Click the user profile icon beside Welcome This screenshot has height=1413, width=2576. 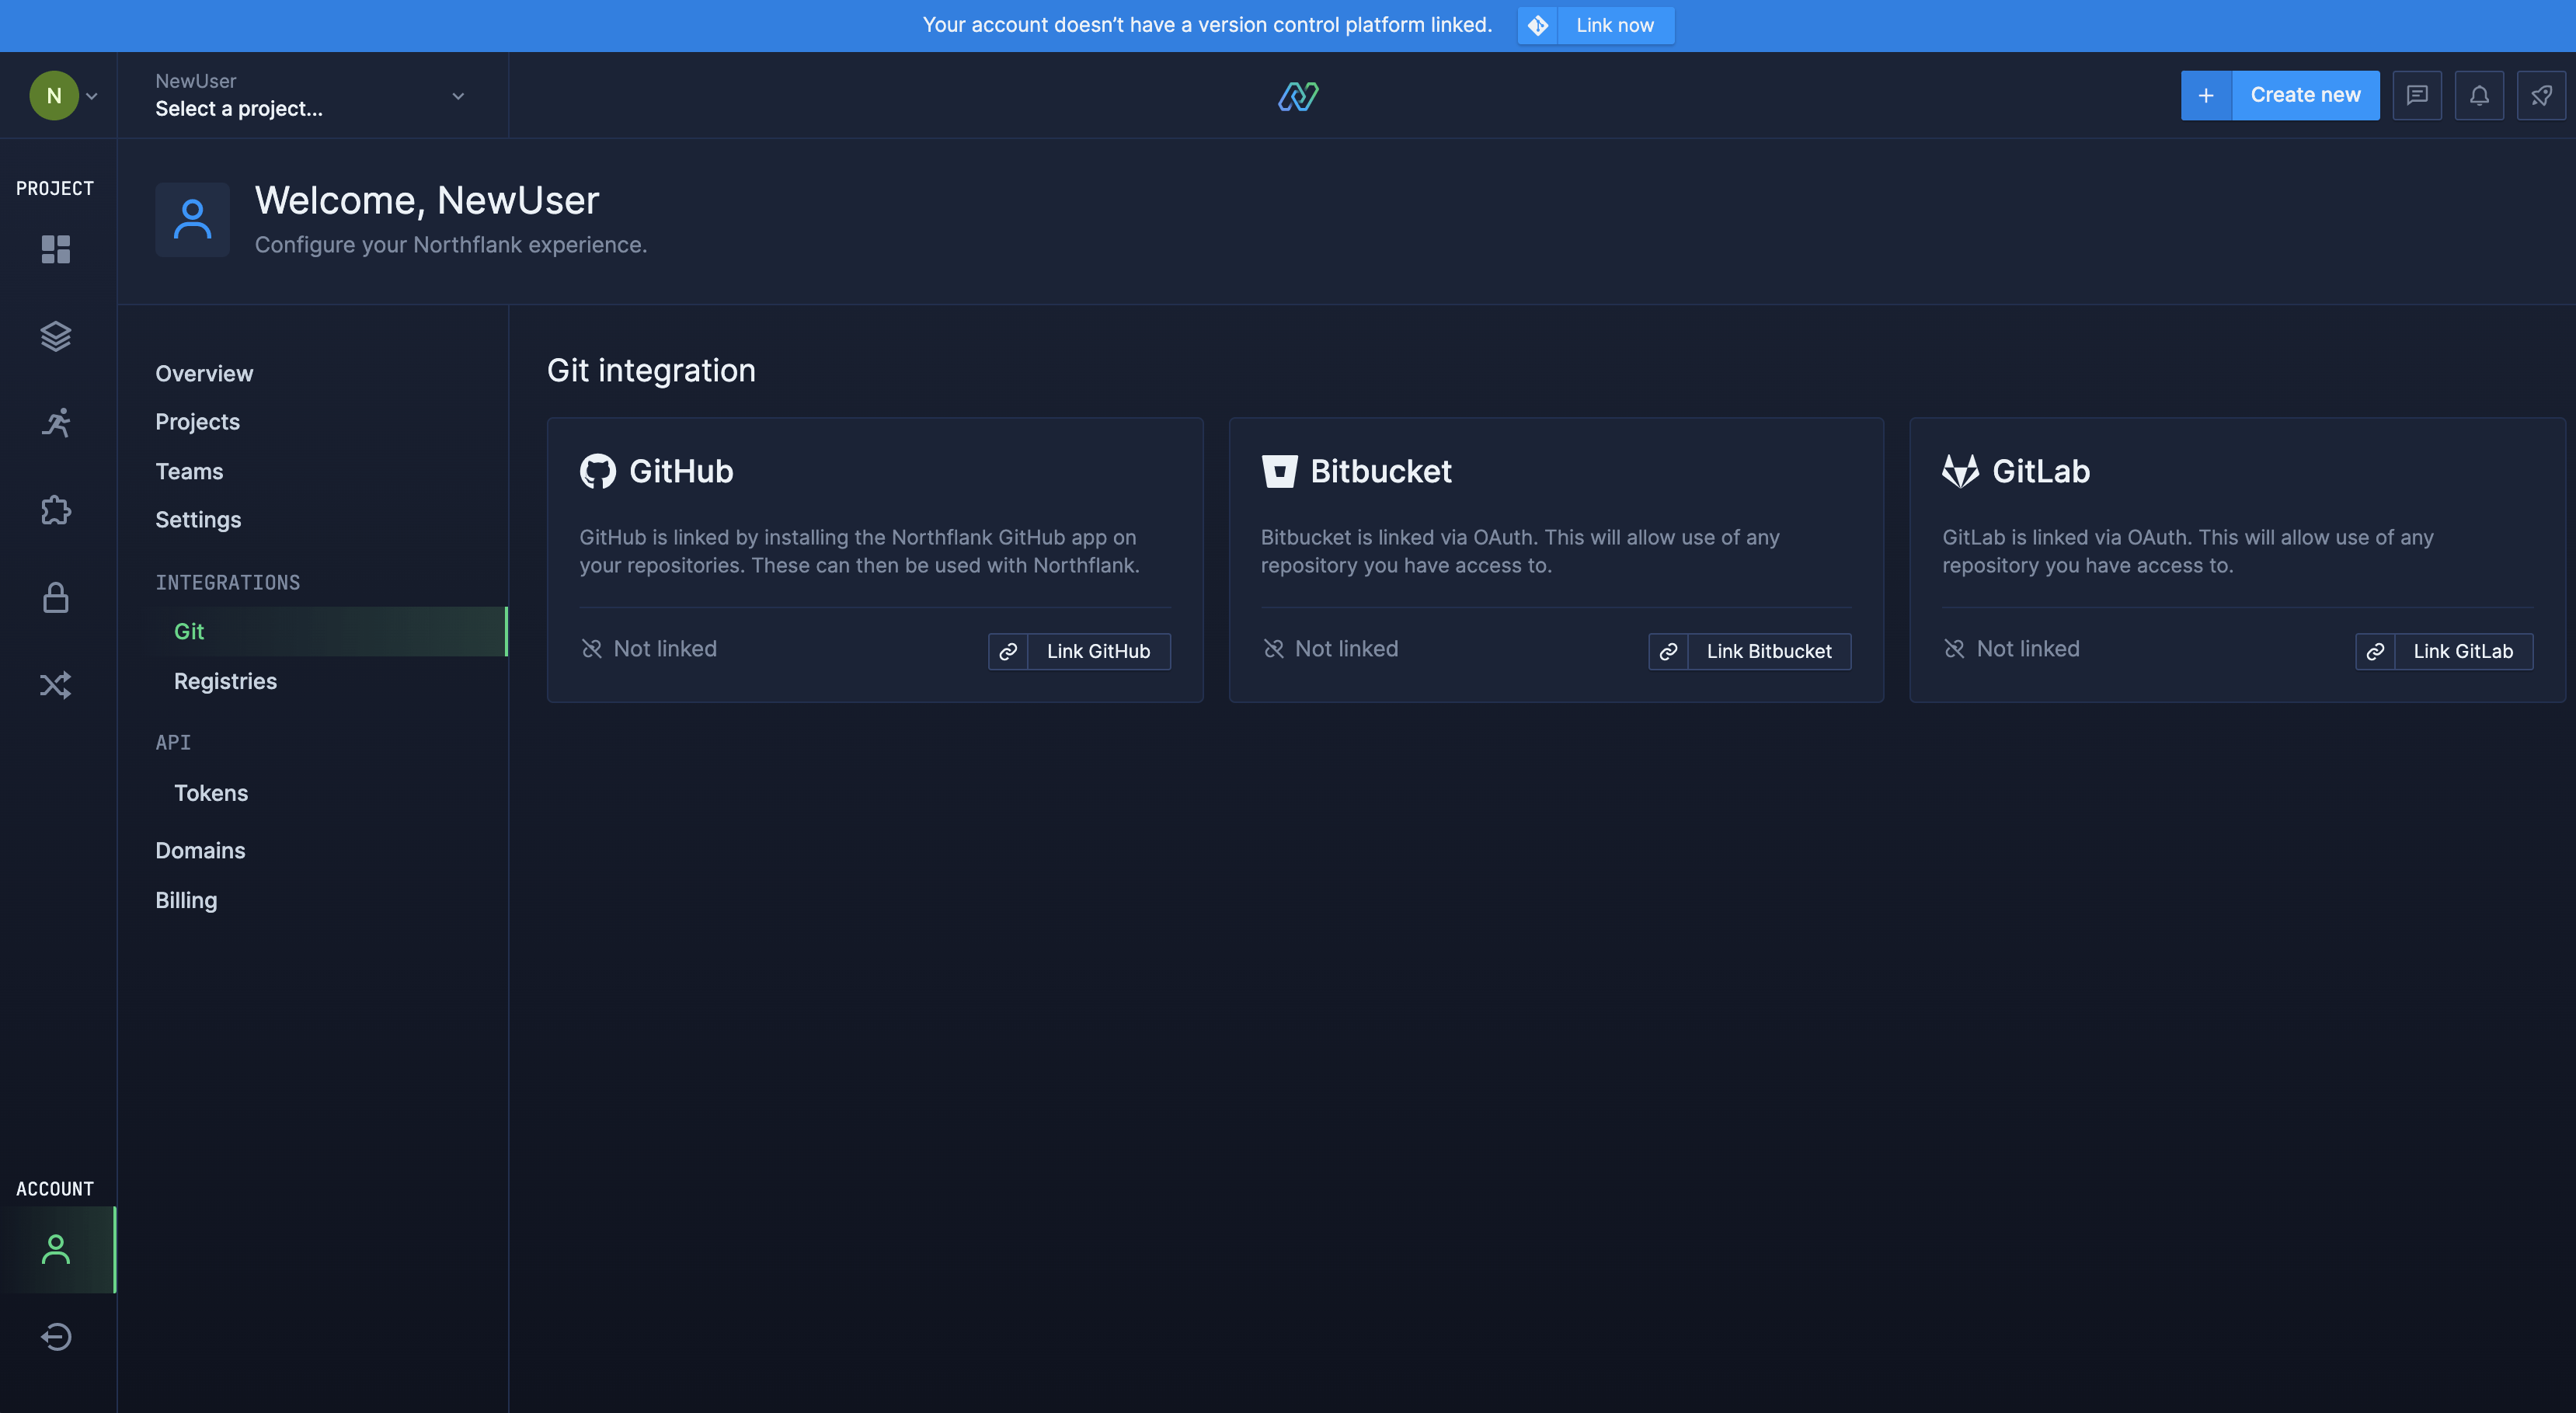[x=192, y=219]
